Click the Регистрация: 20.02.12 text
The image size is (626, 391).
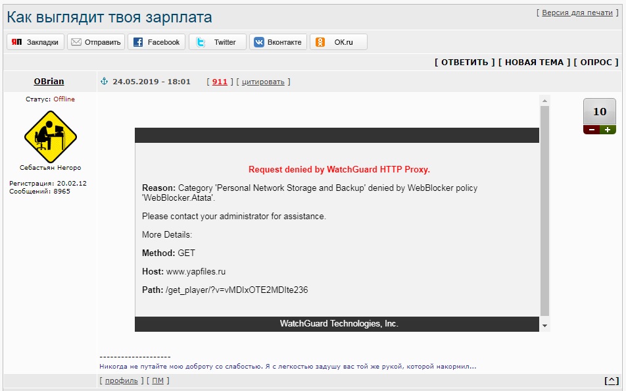coord(48,184)
